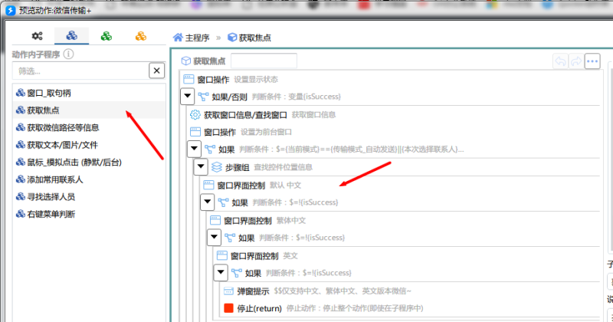
Task: Click the redo arrow button
Action: pos(576,61)
